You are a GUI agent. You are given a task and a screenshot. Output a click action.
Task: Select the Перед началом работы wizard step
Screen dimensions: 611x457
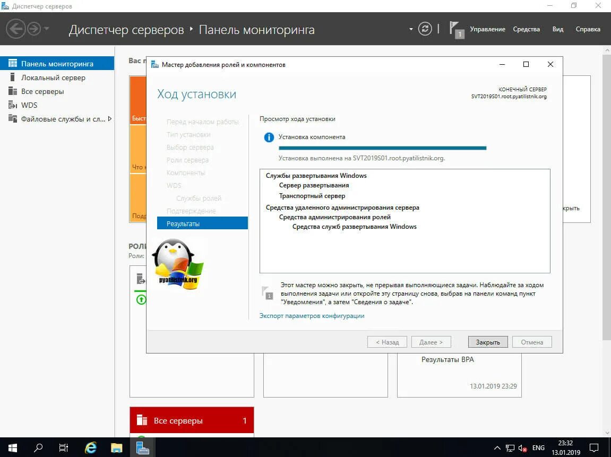pos(202,122)
